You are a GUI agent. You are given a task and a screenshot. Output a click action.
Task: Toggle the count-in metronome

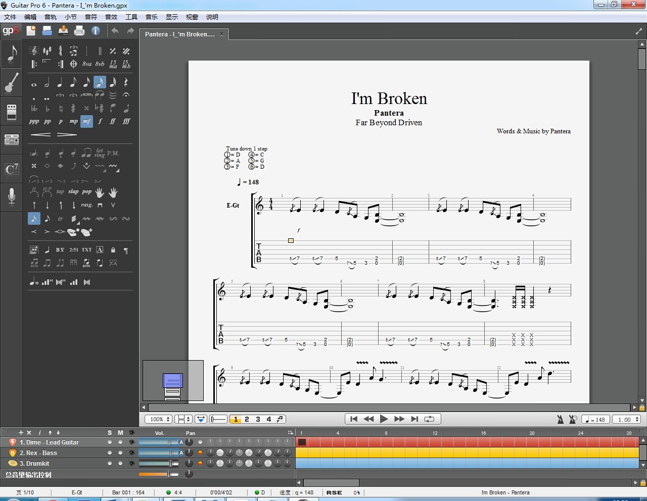(x=573, y=419)
